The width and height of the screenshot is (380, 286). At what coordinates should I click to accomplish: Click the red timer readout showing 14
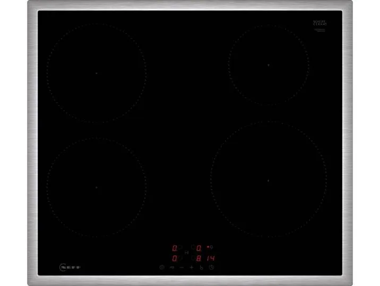211,258
